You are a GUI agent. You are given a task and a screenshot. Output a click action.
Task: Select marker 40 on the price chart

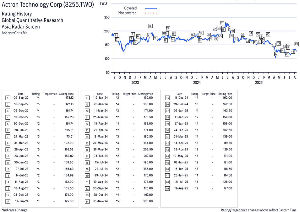[268, 34]
